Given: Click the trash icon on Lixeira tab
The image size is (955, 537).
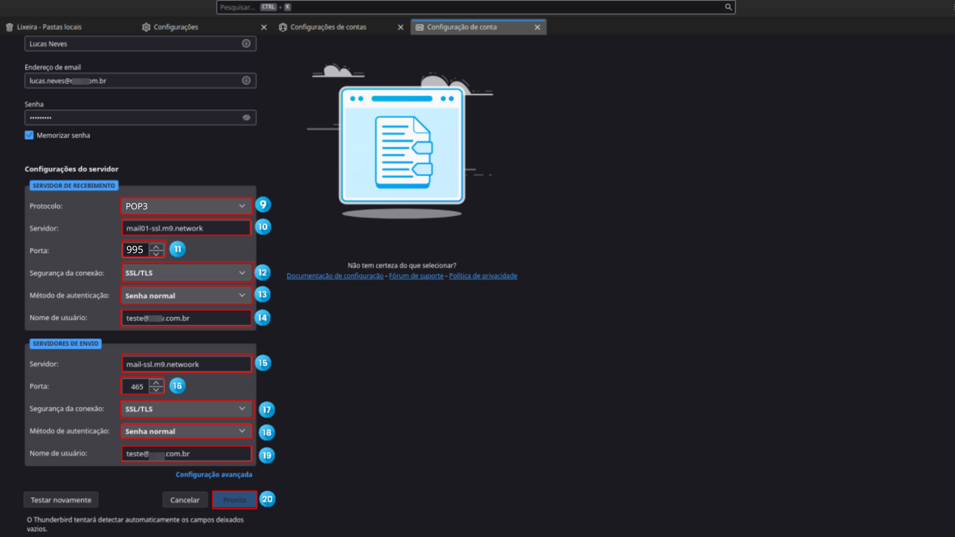Looking at the screenshot, I should (x=9, y=27).
